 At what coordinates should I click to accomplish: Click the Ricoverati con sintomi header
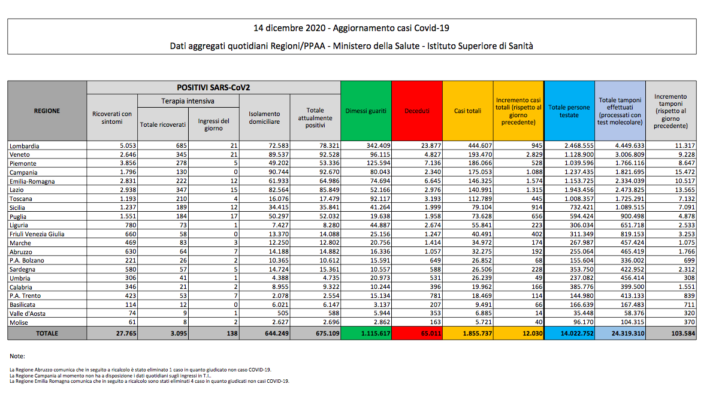pos(112,118)
